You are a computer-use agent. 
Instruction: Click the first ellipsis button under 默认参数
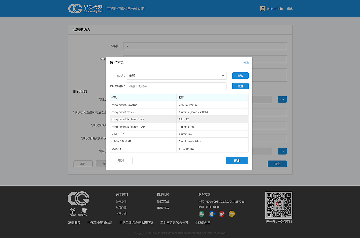pyautogui.click(x=282, y=99)
